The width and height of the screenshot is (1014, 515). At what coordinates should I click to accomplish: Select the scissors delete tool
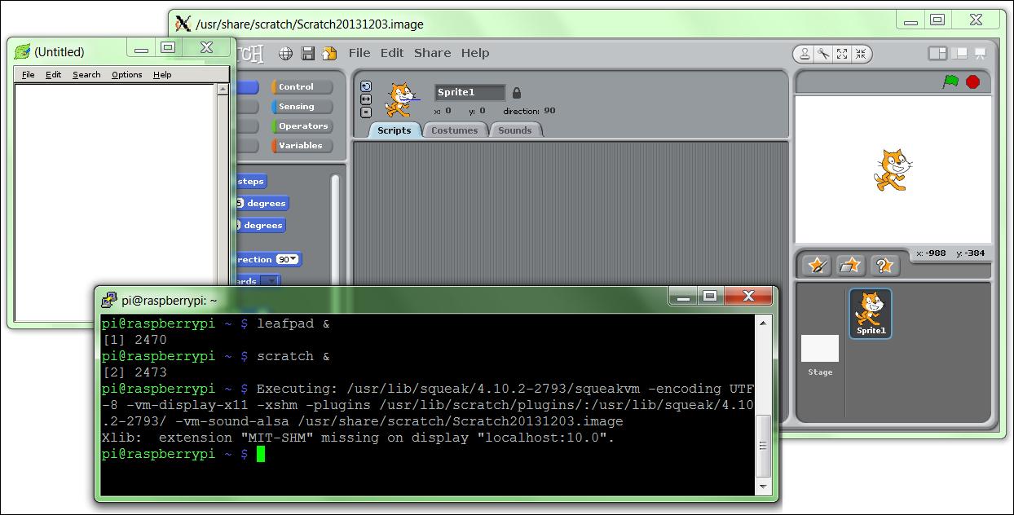[825, 54]
